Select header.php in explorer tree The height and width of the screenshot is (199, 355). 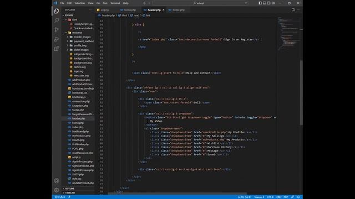pyautogui.click(x=78, y=118)
